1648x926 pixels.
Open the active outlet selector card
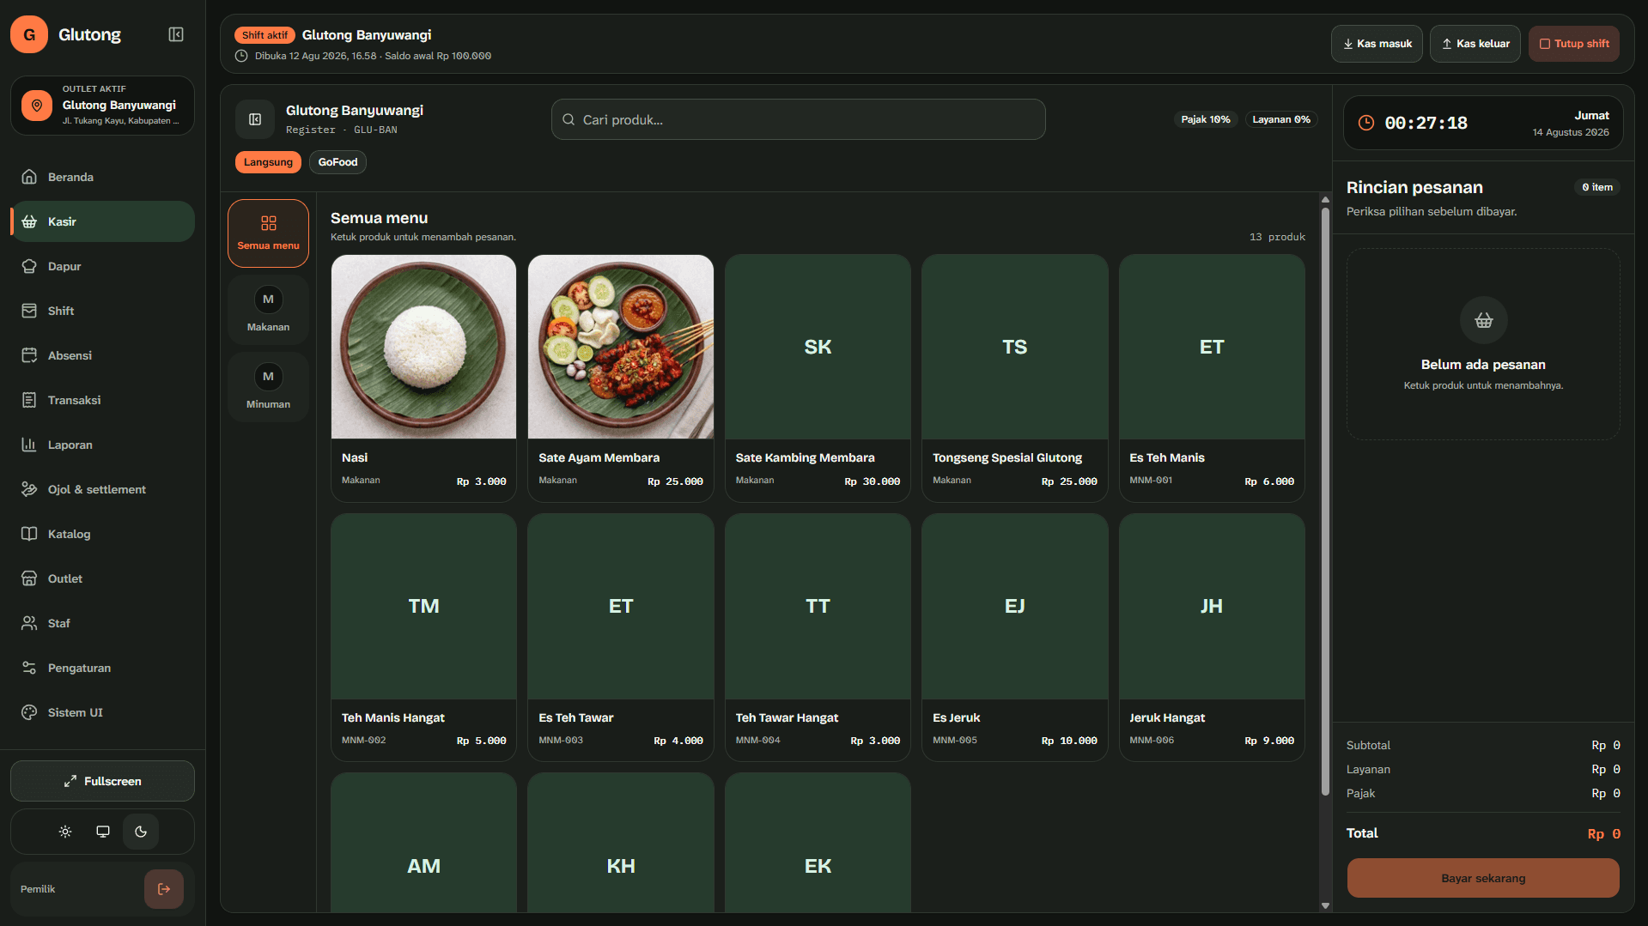click(x=102, y=106)
